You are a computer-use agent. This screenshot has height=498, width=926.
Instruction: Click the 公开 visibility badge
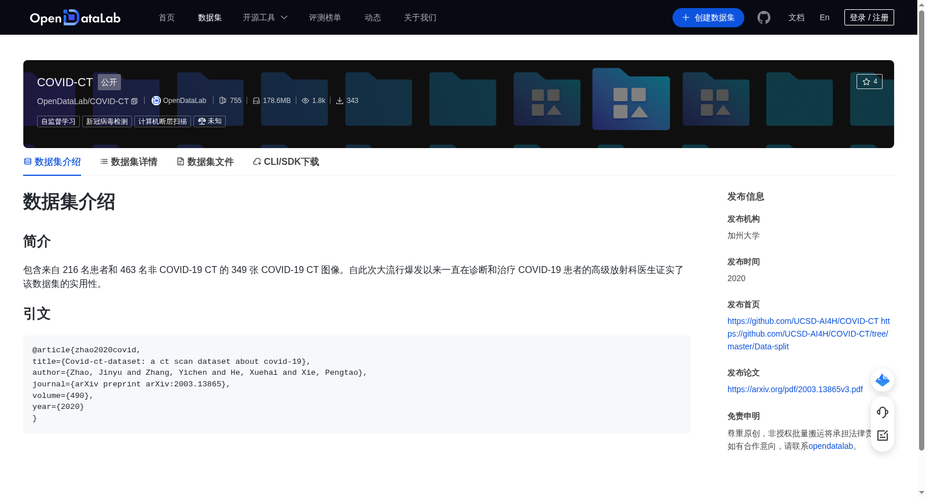pyautogui.click(x=109, y=82)
